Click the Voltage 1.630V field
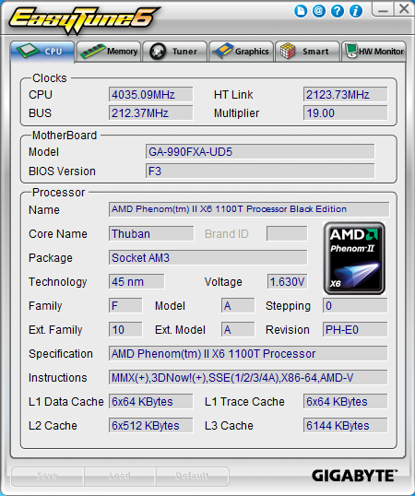Viewport: 415px width, 496px height. point(287,281)
